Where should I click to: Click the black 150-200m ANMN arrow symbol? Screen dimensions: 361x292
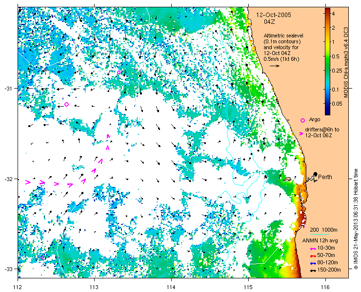tap(313, 271)
